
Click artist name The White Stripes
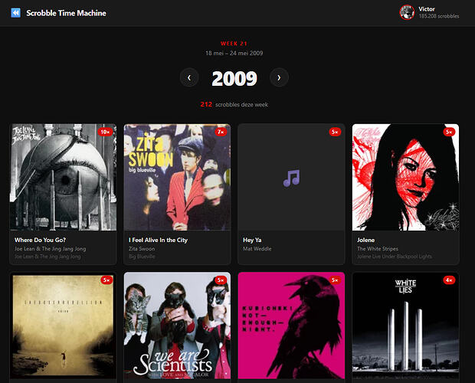pos(378,249)
